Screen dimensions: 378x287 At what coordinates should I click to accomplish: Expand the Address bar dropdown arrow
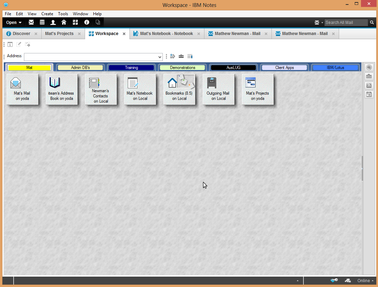160,57
